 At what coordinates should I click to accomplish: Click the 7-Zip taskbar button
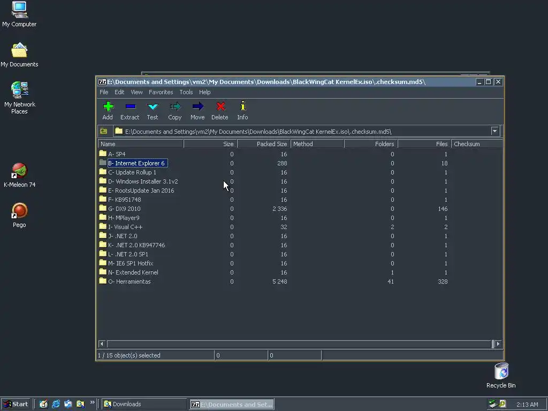(x=232, y=405)
